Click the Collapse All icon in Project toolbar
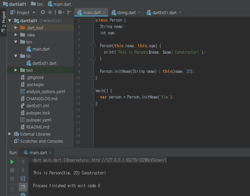 50,12
